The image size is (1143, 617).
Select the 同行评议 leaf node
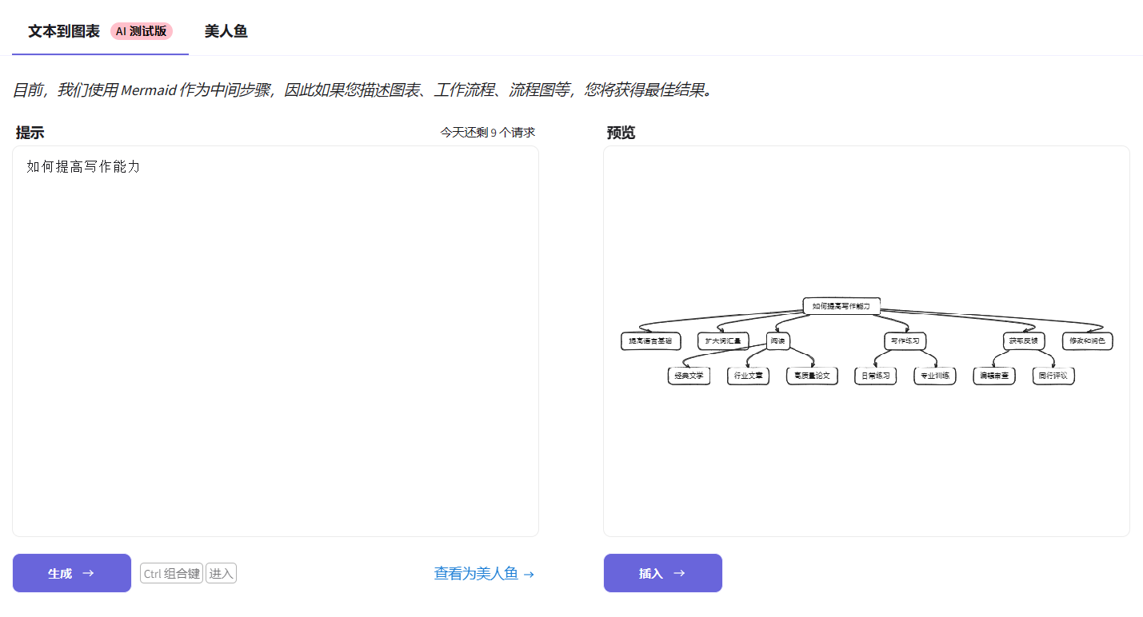(1053, 376)
